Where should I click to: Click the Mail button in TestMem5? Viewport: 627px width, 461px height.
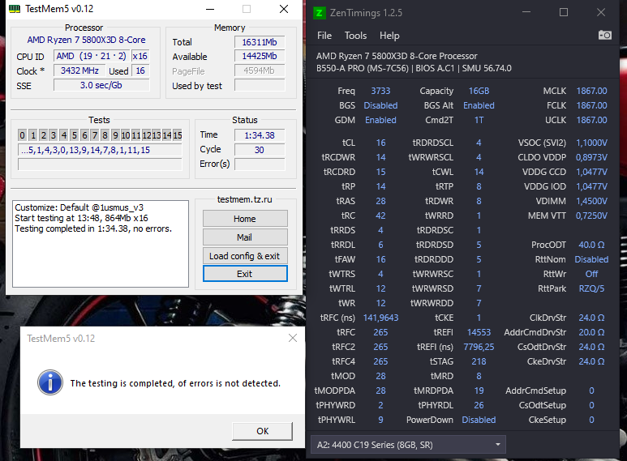click(x=245, y=237)
